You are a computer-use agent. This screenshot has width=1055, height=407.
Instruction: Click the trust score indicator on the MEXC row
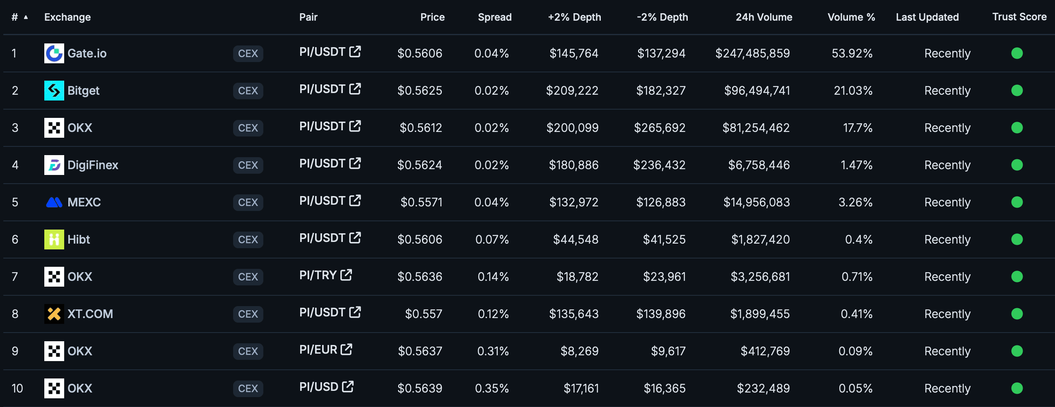click(x=1018, y=202)
